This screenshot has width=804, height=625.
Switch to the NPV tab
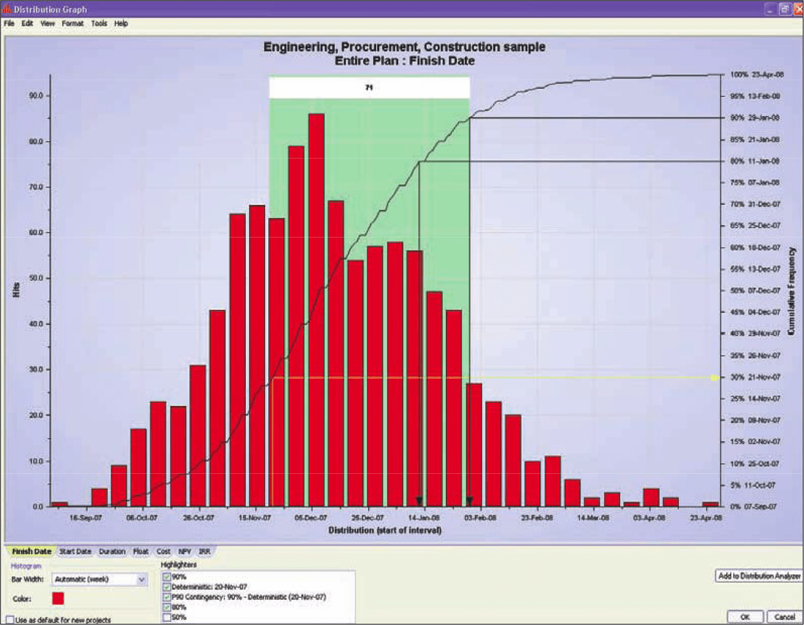(184, 551)
